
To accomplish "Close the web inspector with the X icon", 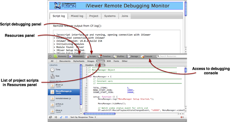I will 50,56.
